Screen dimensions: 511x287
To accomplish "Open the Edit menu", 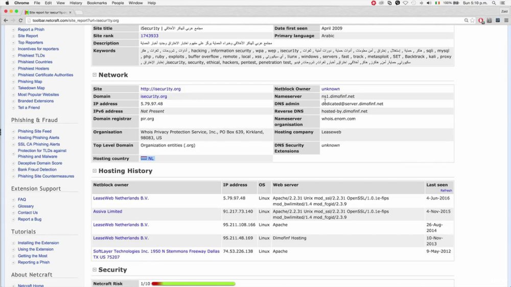I will pyautogui.click(x=48, y=3).
